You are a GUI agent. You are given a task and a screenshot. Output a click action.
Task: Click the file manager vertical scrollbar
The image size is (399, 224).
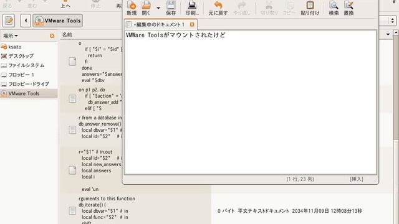(x=396, y=88)
